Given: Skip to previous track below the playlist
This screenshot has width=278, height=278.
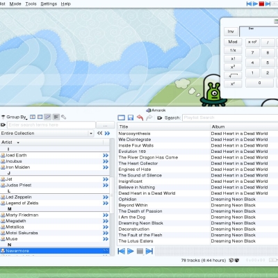Looking at the screenshot, I should tap(122, 251).
